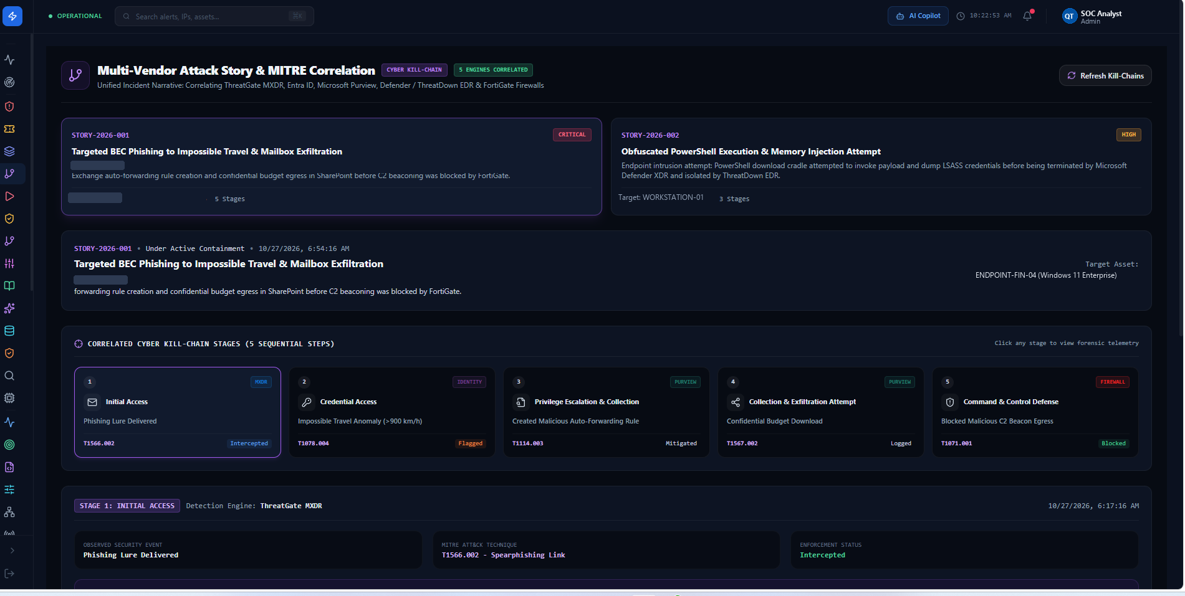Click the logout icon at sidebar bottom

tap(9, 574)
